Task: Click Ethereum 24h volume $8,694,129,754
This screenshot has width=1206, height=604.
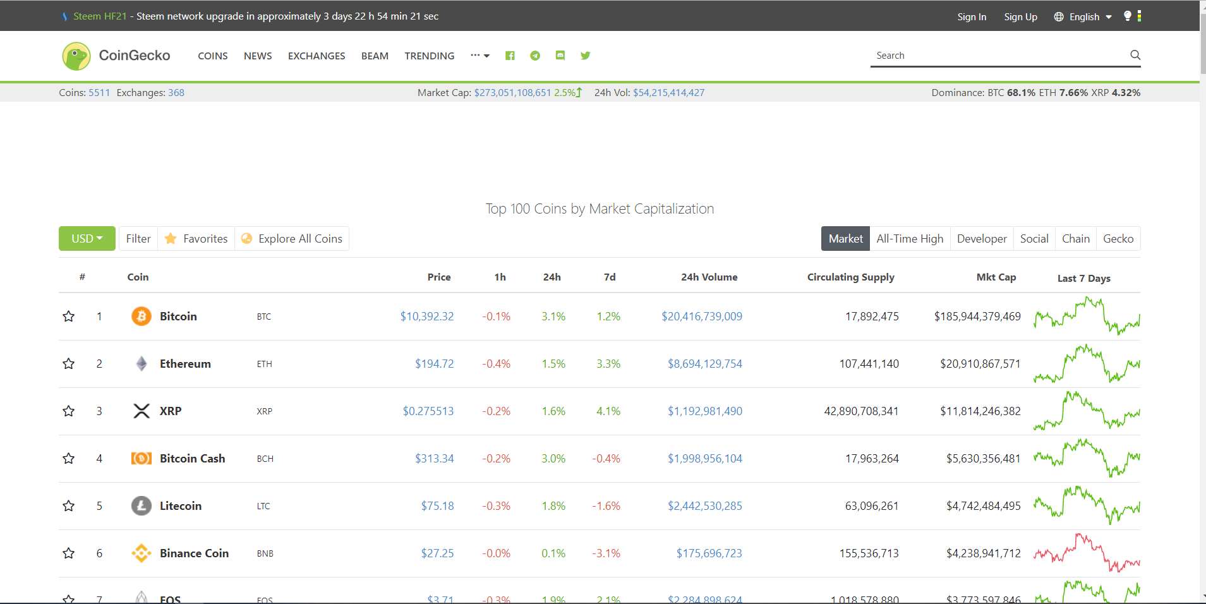Action: point(705,364)
